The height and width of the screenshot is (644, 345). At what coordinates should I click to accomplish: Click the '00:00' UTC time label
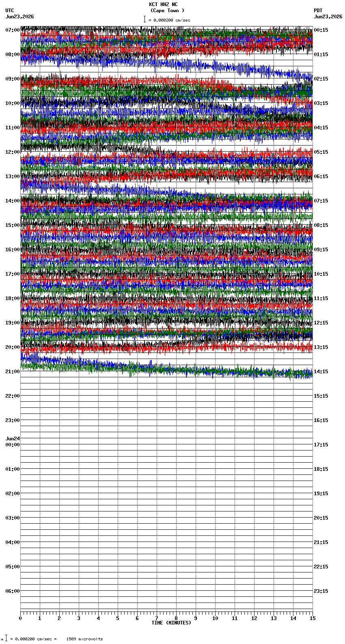[12, 445]
